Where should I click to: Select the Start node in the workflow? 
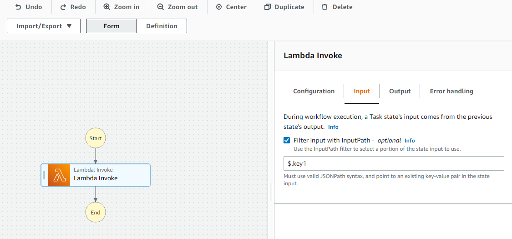(x=96, y=138)
